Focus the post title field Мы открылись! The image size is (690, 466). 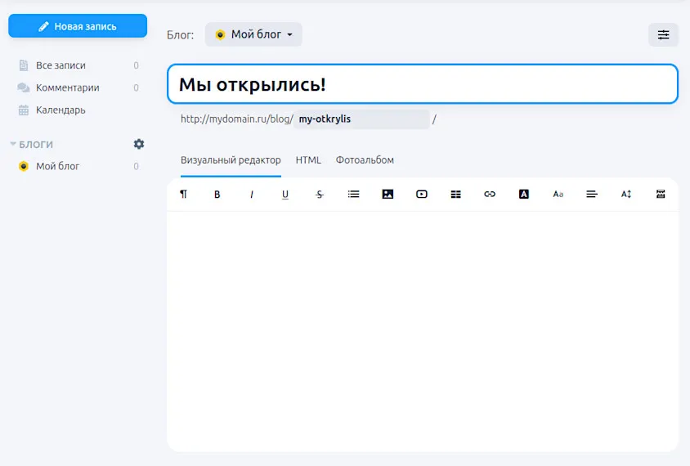pos(423,84)
